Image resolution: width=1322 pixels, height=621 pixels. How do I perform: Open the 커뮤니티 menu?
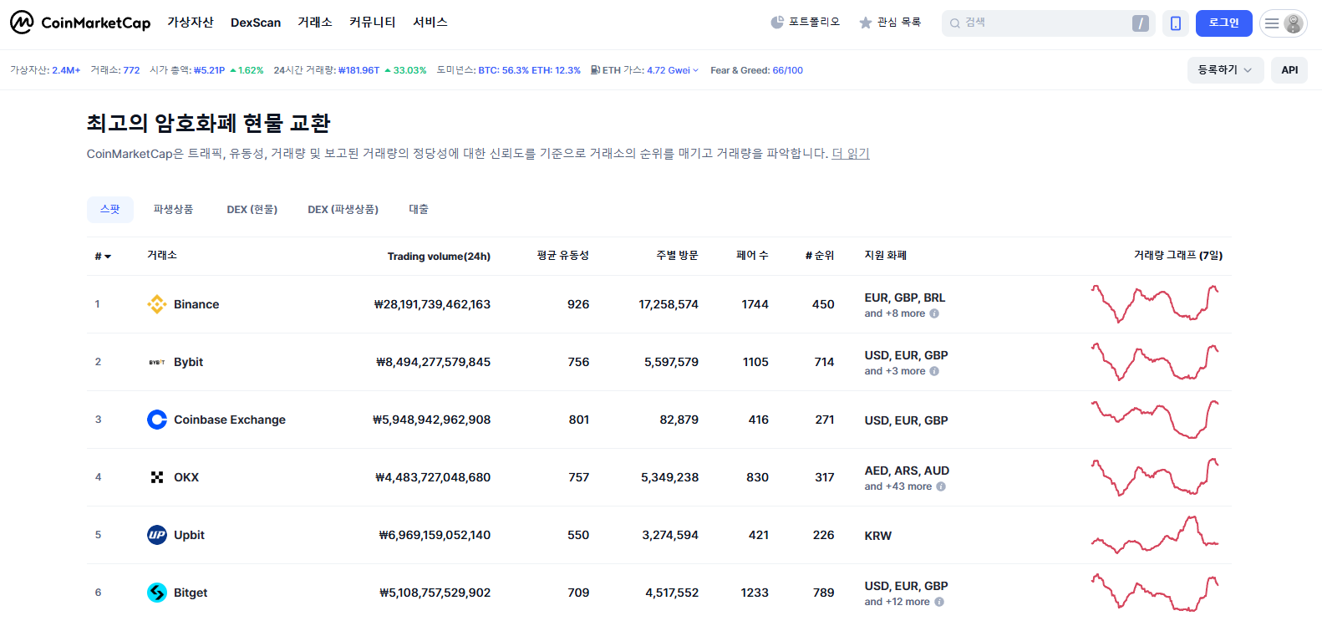373,23
